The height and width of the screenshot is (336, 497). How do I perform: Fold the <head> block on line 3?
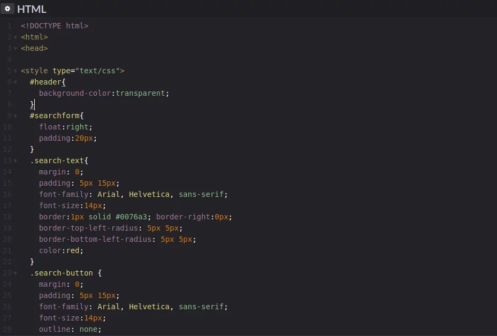click(15, 49)
